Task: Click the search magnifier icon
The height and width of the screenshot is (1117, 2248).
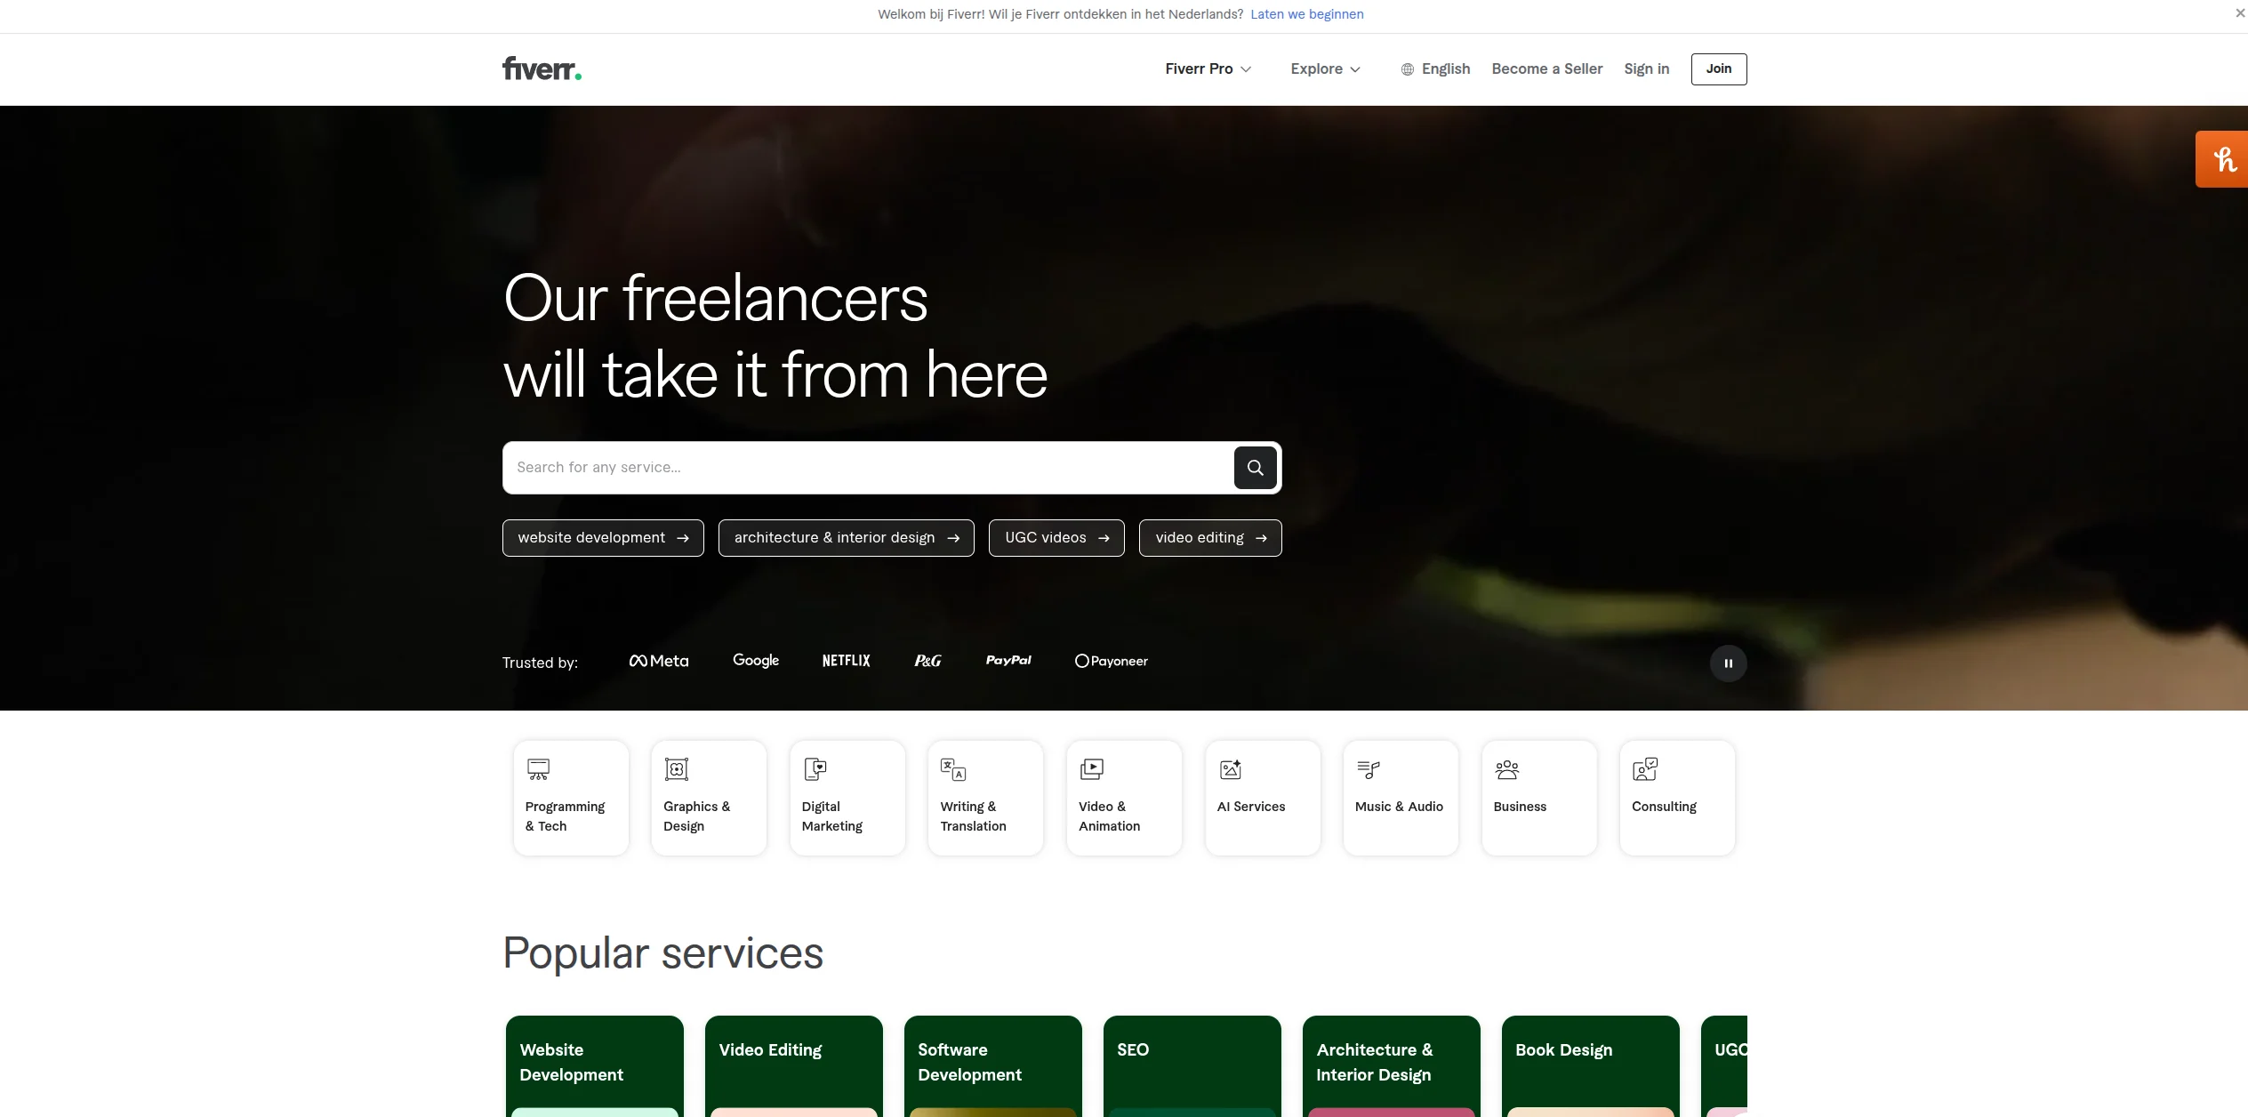Action: pos(1255,467)
